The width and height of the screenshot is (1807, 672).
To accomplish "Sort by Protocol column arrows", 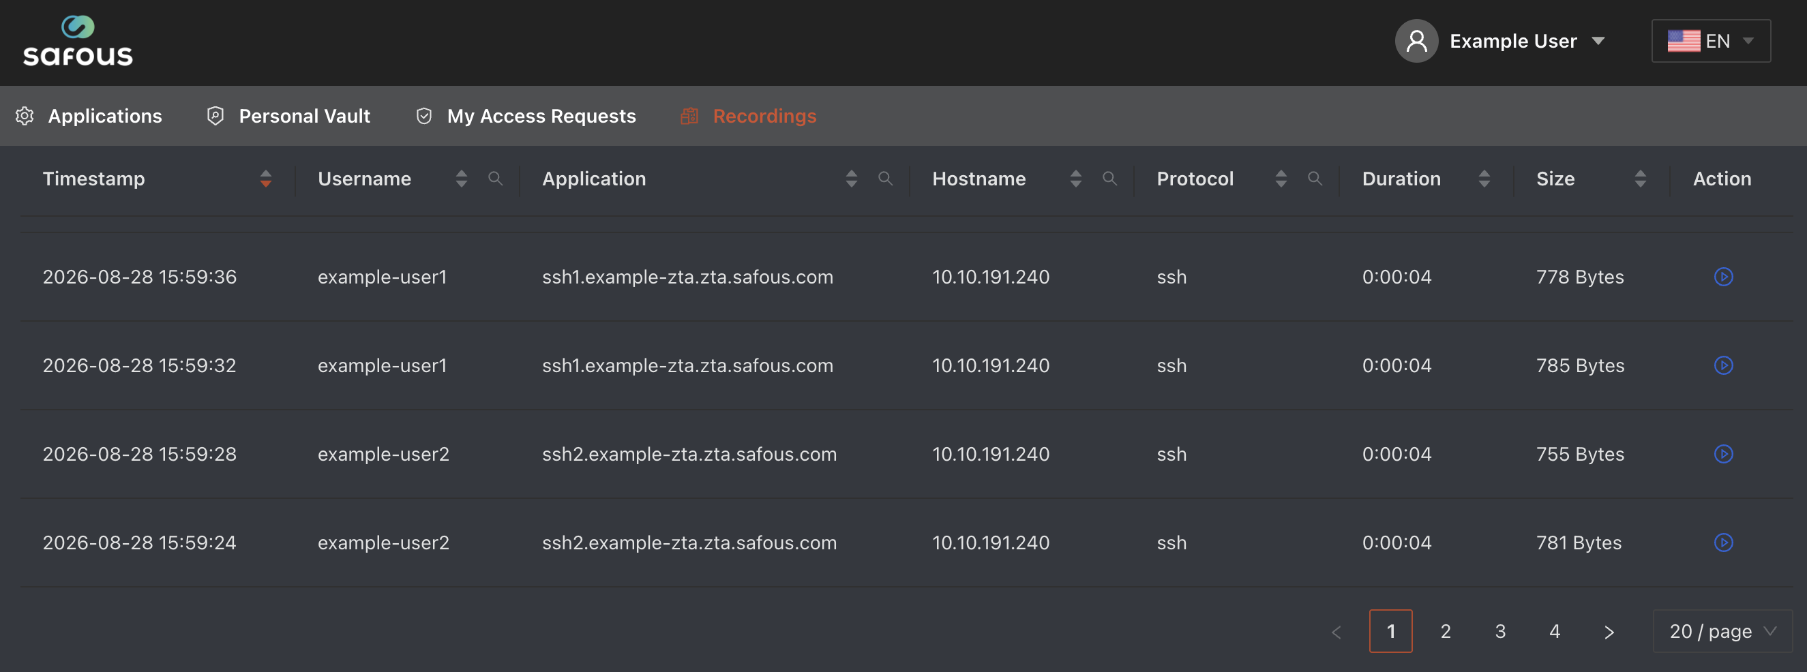I will click(x=1280, y=178).
